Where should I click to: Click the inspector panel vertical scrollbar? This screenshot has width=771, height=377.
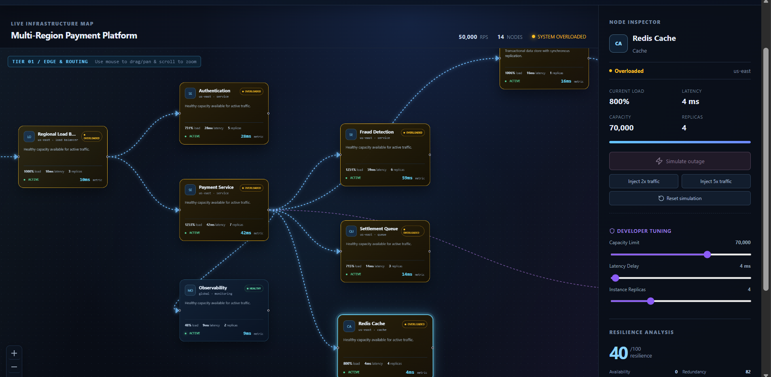click(765, 169)
